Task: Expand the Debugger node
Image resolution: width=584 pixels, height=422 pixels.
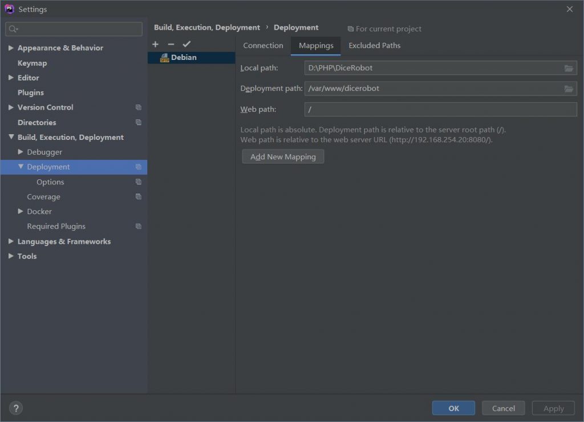Action: (21, 152)
